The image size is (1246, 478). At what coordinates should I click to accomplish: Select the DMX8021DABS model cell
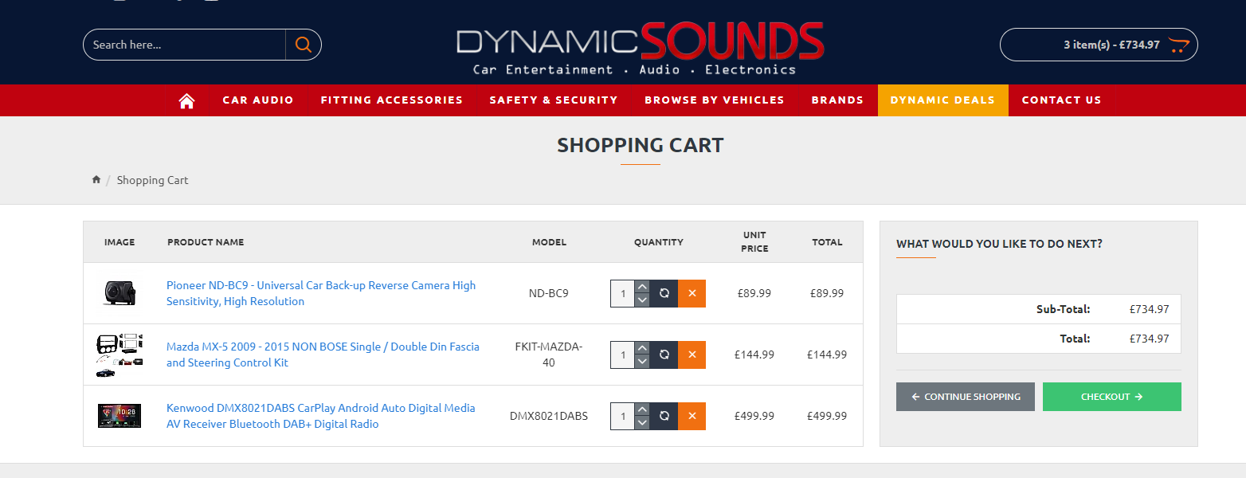(549, 416)
